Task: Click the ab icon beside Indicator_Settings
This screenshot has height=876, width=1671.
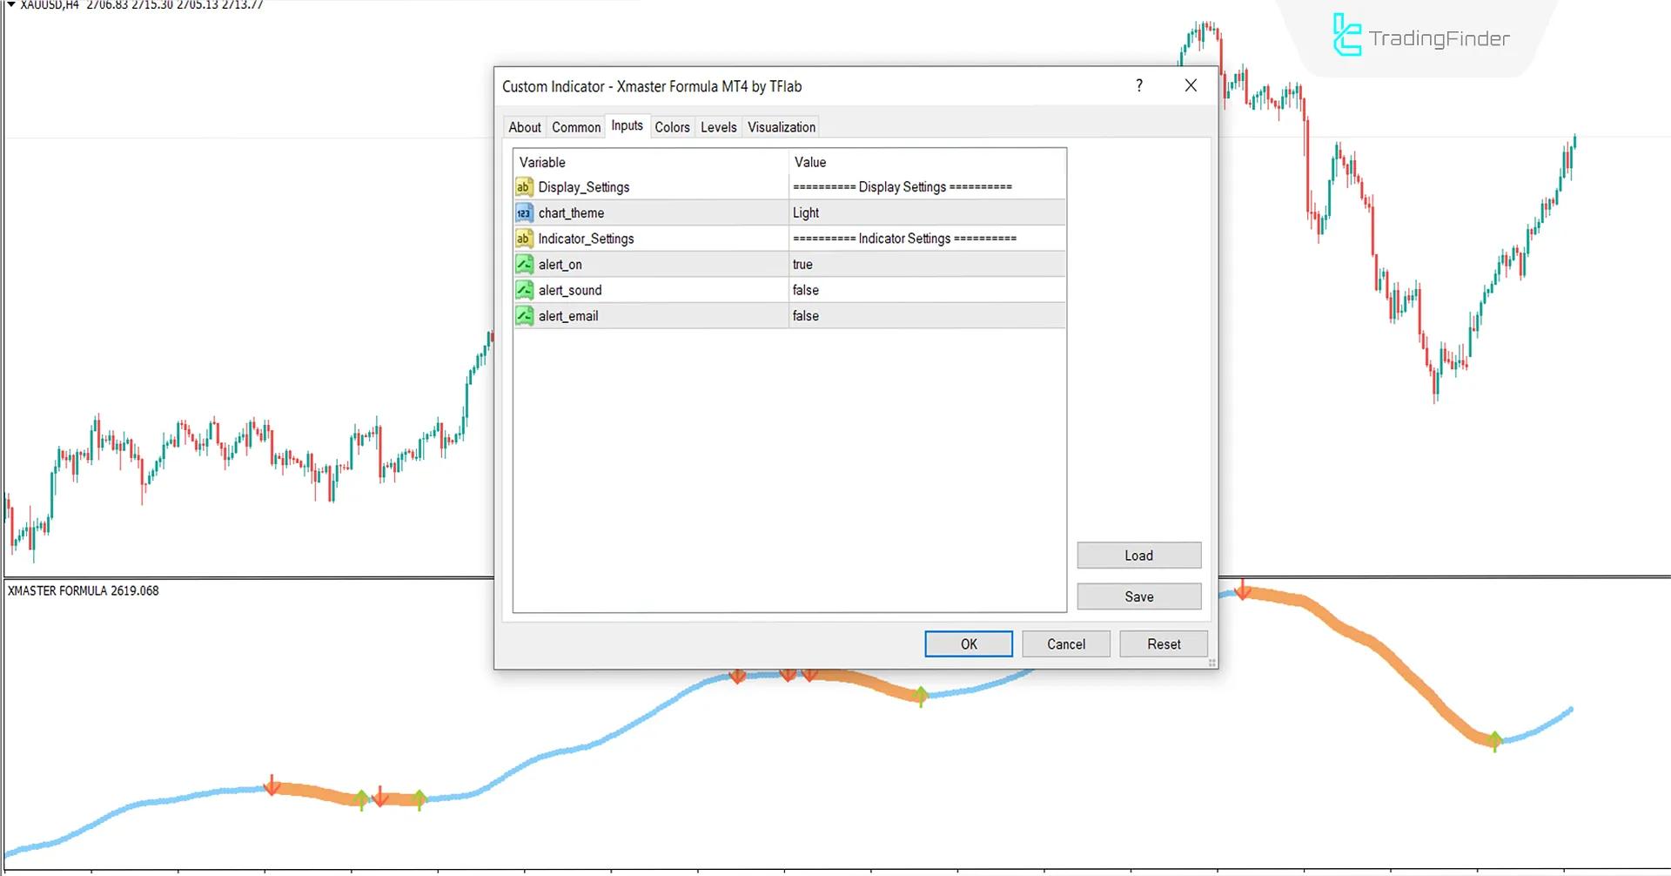Action: 524,238
